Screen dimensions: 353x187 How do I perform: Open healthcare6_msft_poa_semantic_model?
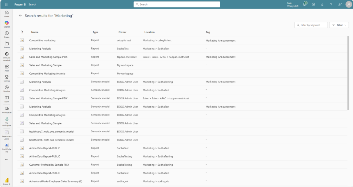(x=51, y=140)
